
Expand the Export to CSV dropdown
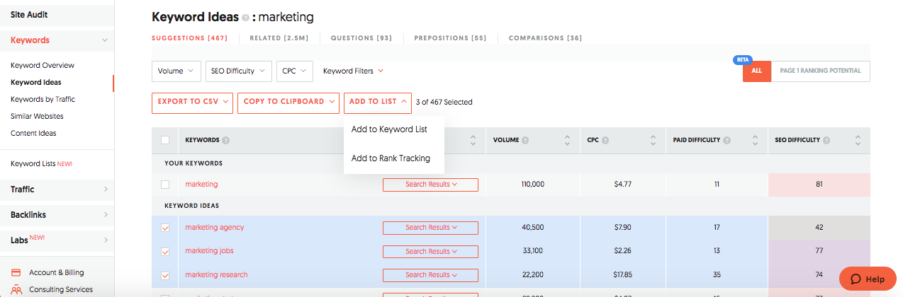(x=192, y=102)
